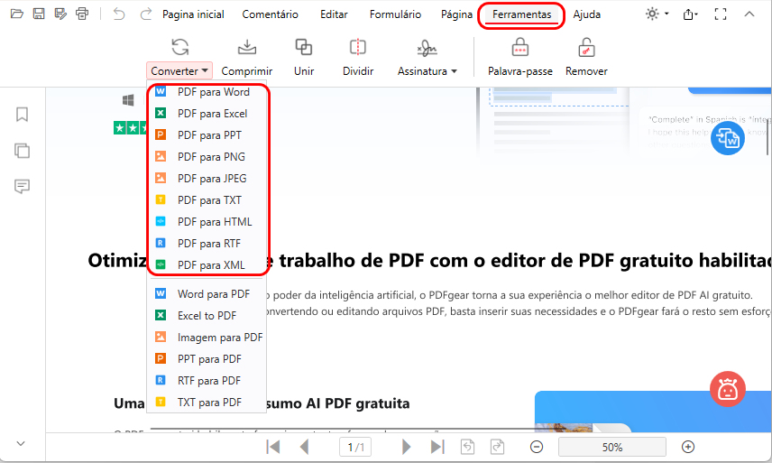Collapse the ribbon with the chevron
Screen dimensions: 772x463
[x=749, y=14]
